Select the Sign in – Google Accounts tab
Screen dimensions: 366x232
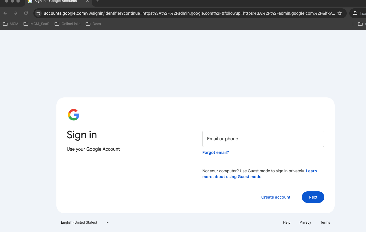pyautogui.click(x=55, y=1)
